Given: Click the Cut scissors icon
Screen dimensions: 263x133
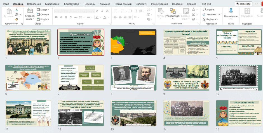Looking at the screenshot, I should click(17, 10).
